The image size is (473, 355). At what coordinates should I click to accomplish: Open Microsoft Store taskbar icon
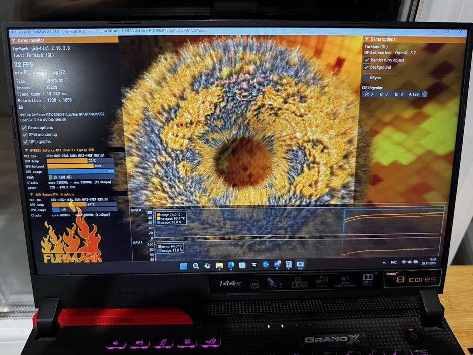coord(242,265)
